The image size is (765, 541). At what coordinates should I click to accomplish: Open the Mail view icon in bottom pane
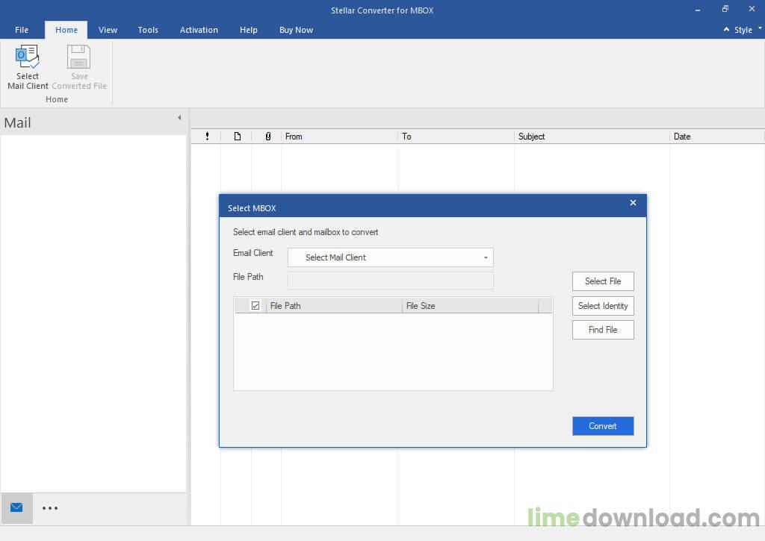(16, 508)
